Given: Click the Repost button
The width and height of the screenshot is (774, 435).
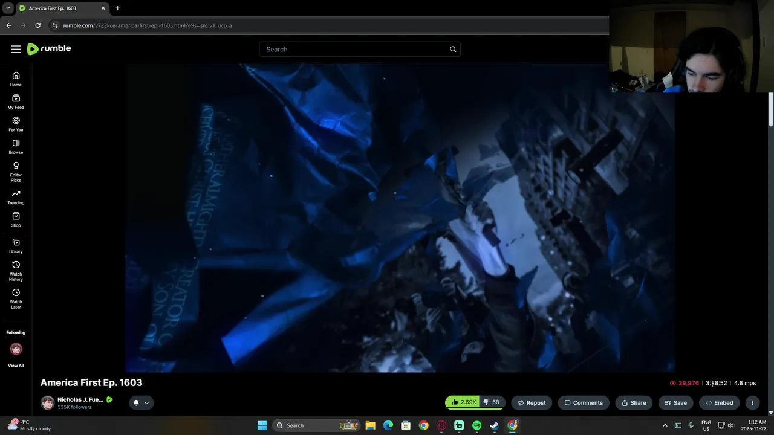Looking at the screenshot, I should point(532,402).
